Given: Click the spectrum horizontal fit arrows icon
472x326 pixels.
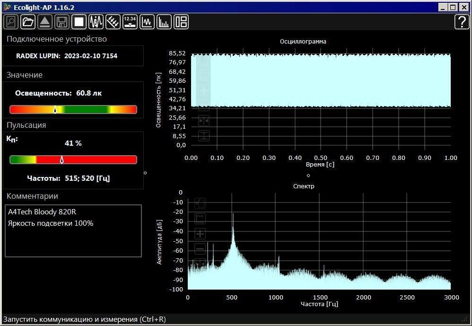Looking at the screenshot, I should pos(200,264).
